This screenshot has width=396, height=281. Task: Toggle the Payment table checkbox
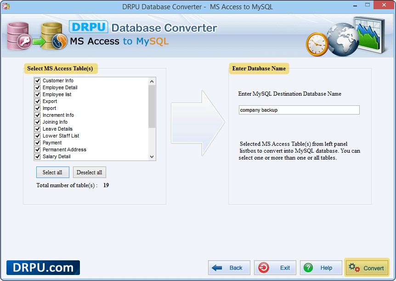[x=38, y=143]
